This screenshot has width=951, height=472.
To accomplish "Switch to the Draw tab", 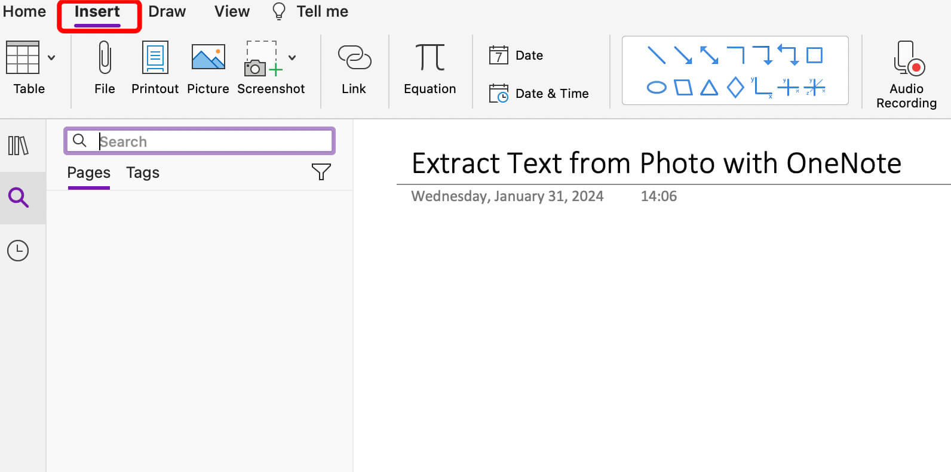I will click(x=167, y=11).
